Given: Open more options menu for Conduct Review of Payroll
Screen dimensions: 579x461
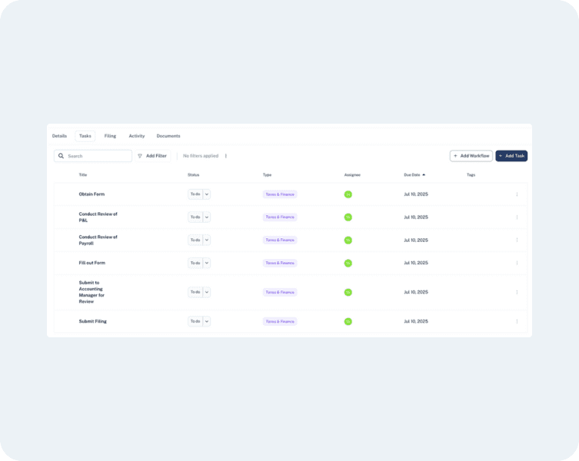Looking at the screenshot, I should 517,240.
